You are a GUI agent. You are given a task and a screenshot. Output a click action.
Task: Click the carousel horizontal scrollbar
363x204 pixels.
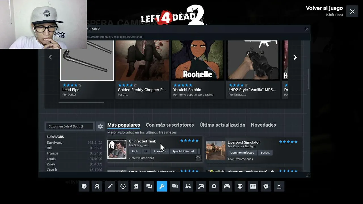point(81,103)
